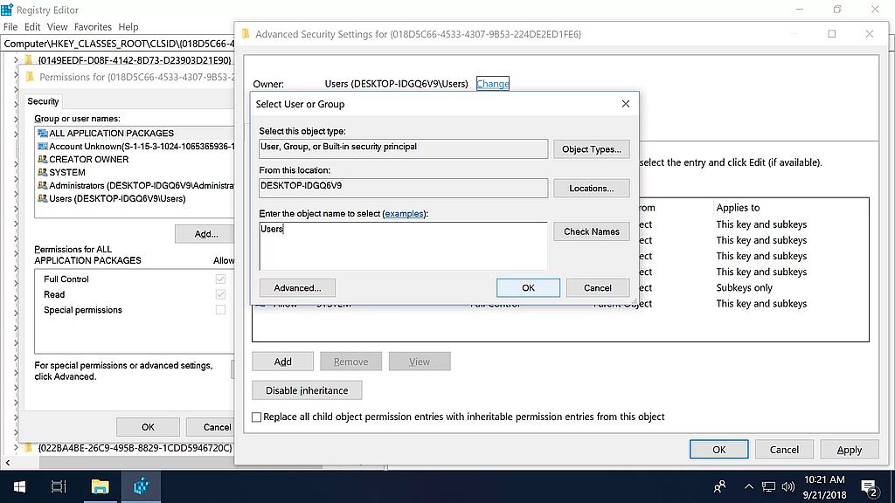Viewport: 895px width, 503px height.
Task: Check Replace all child object permission entries
Action: pos(257,417)
